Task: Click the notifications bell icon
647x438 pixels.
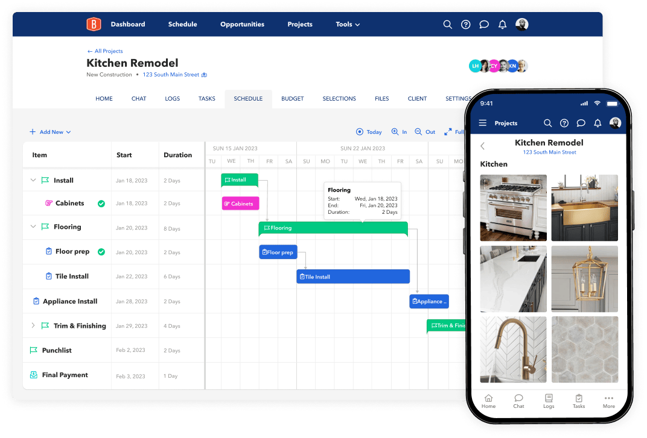Action: (x=502, y=24)
